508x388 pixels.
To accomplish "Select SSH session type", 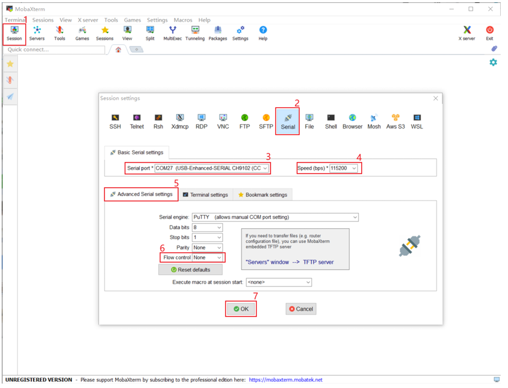I will pos(115,122).
